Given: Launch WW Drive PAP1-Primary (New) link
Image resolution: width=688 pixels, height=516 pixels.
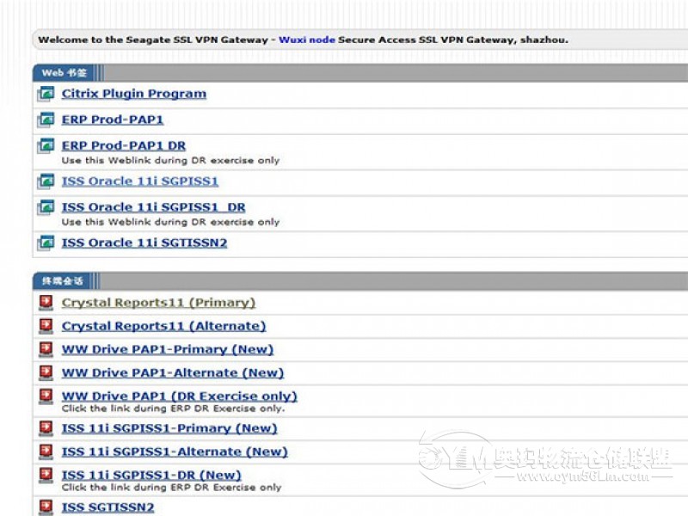Looking at the screenshot, I should coord(168,349).
